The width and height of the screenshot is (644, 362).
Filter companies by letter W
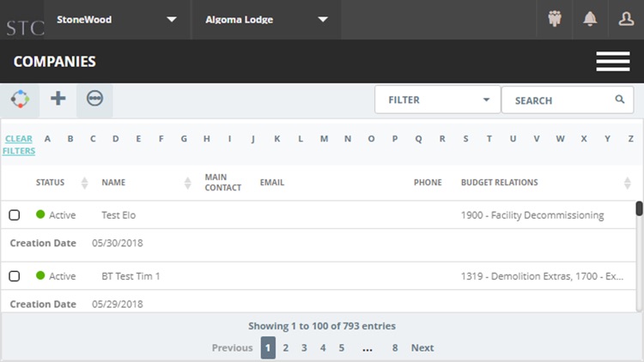(560, 139)
